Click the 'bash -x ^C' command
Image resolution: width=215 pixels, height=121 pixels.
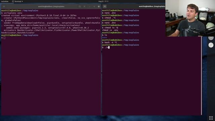(110, 43)
